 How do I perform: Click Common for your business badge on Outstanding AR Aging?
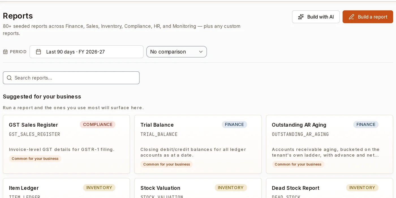pos(298,164)
